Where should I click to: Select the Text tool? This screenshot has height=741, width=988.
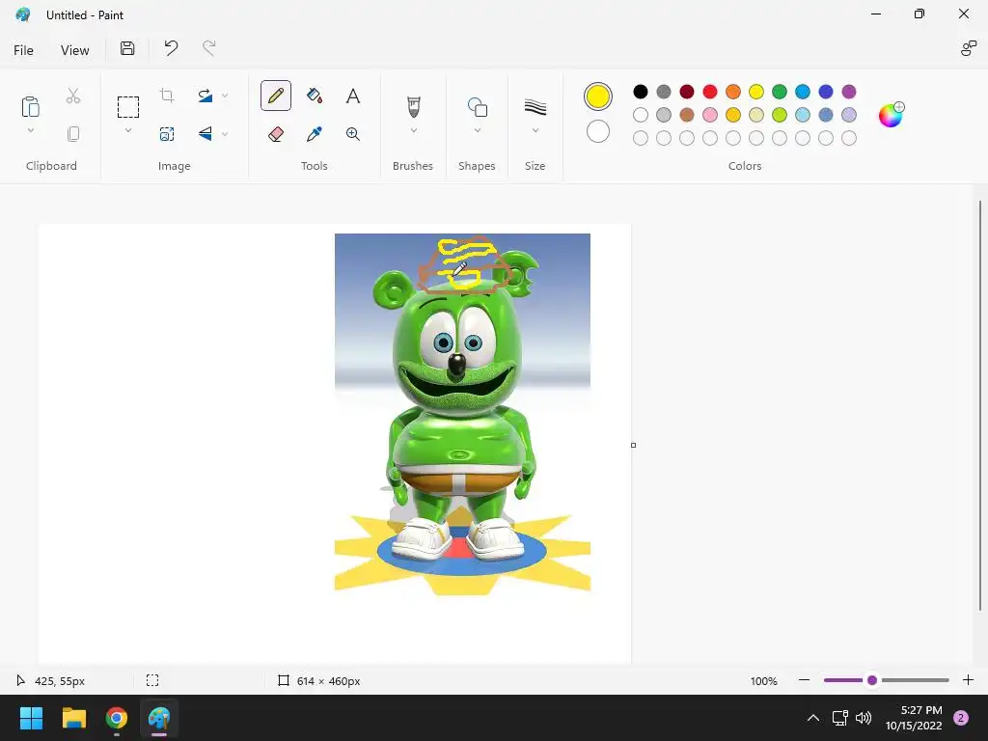pyautogui.click(x=353, y=96)
